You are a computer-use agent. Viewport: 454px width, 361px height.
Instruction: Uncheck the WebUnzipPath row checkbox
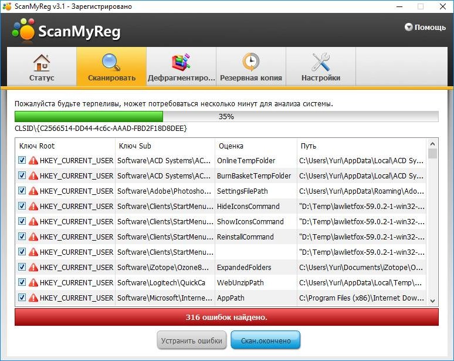pos(22,282)
